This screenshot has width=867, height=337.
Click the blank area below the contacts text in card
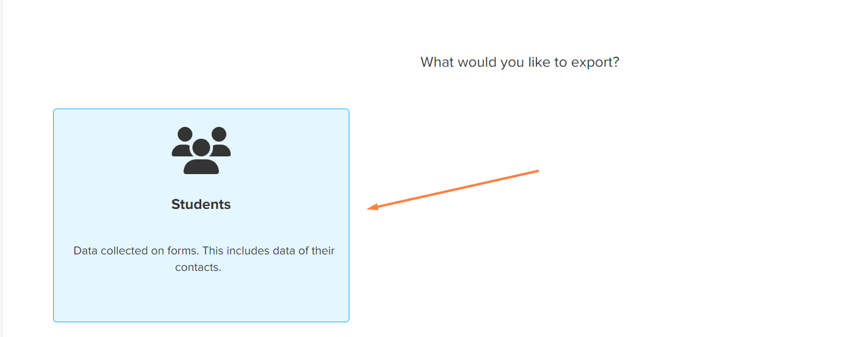[x=201, y=297]
